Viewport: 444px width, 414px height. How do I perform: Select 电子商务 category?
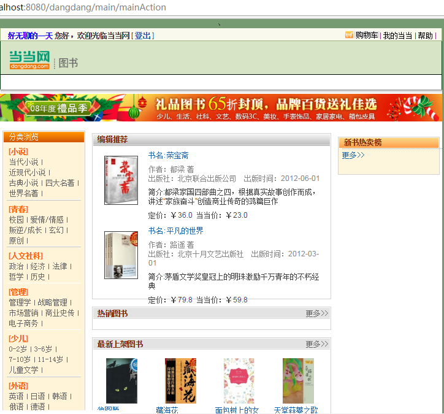23,323
